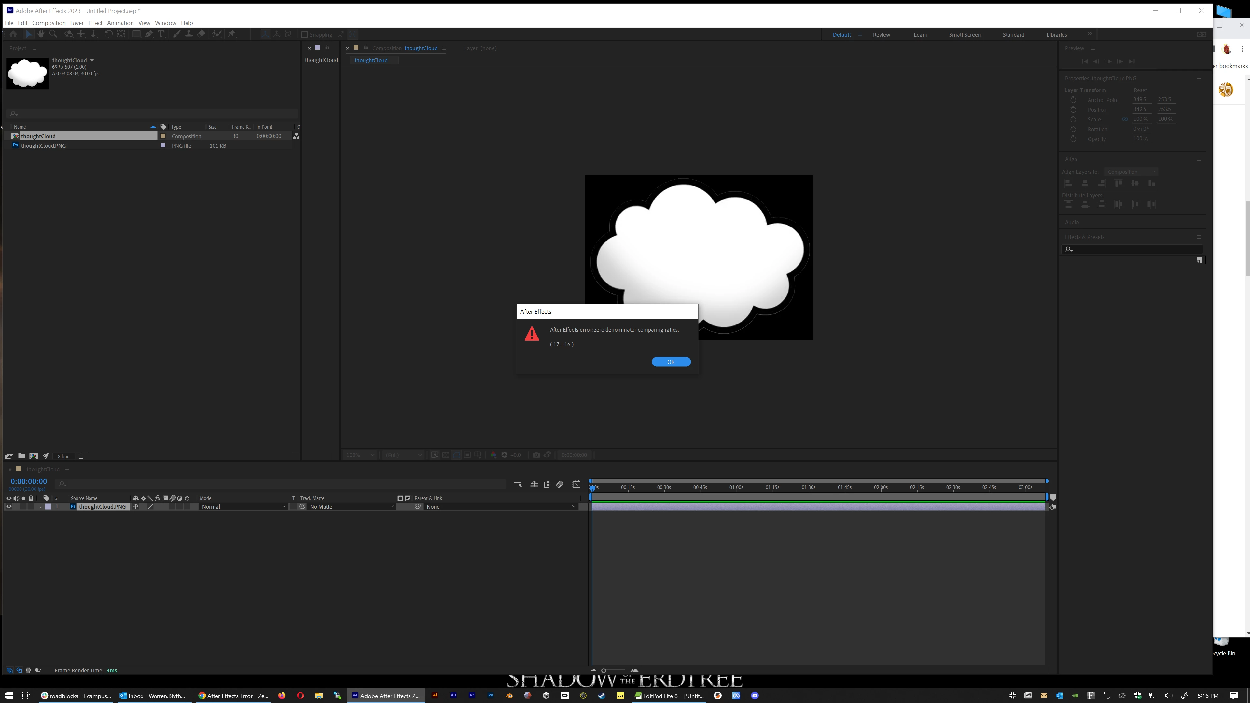Select the Zoom tool in toolbar
The height and width of the screenshot is (703, 1250).
[53, 34]
